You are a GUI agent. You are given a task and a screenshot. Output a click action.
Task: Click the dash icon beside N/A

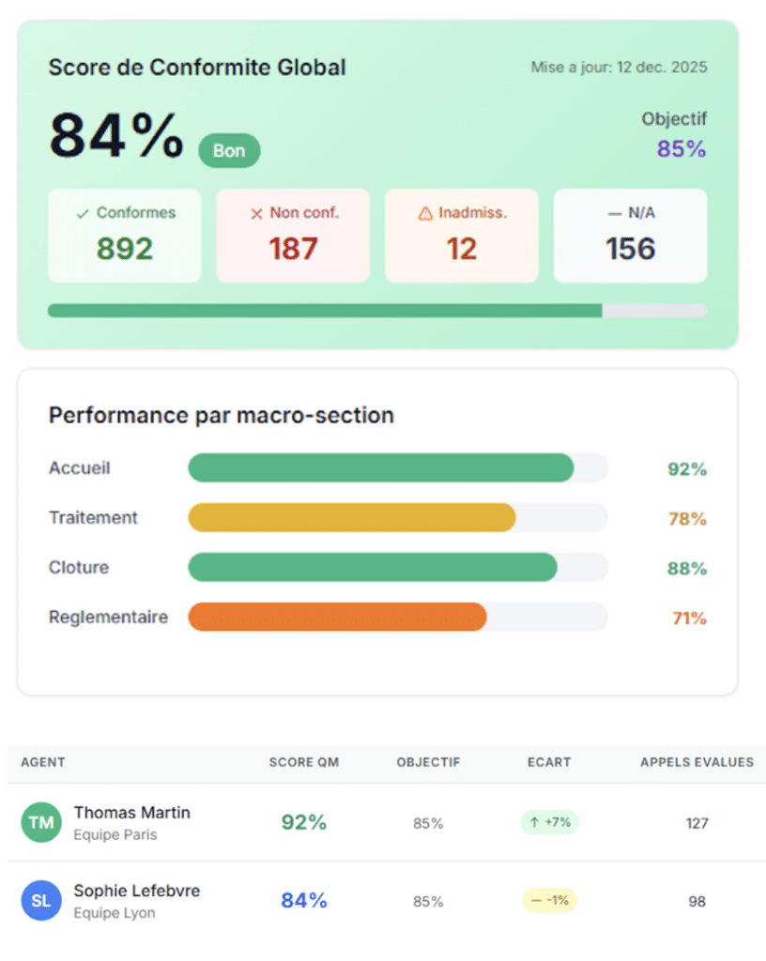[615, 214]
